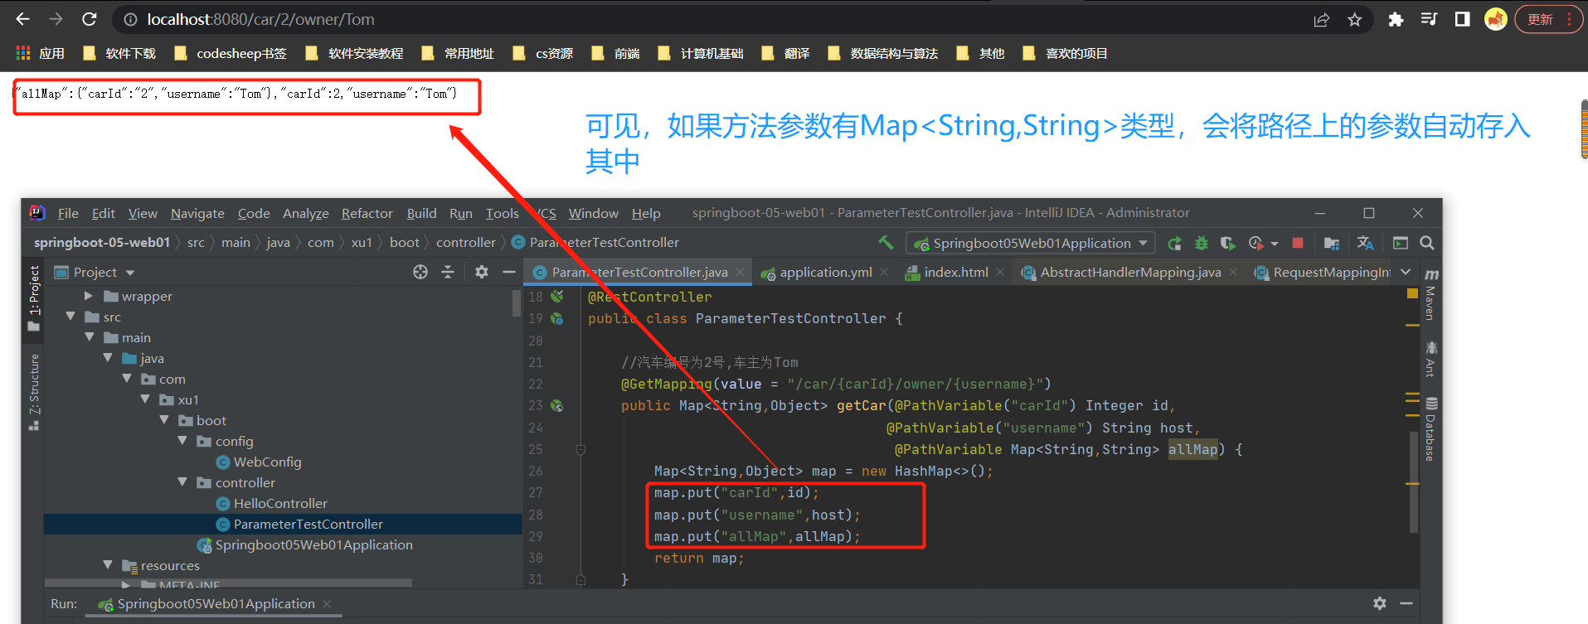Click the address bar URL
This screenshot has width=1588, height=624.
click(x=260, y=19)
